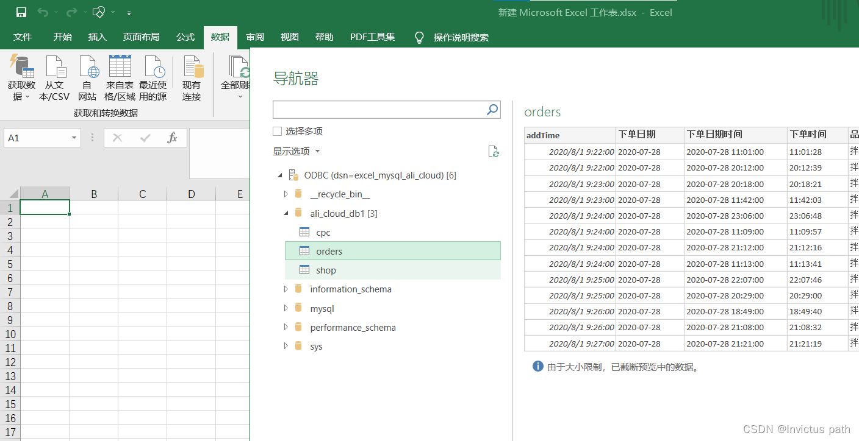This screenshot has height=441, width=859.
Task: Click the info icon beside truncation notice
Action: [537, 366]
